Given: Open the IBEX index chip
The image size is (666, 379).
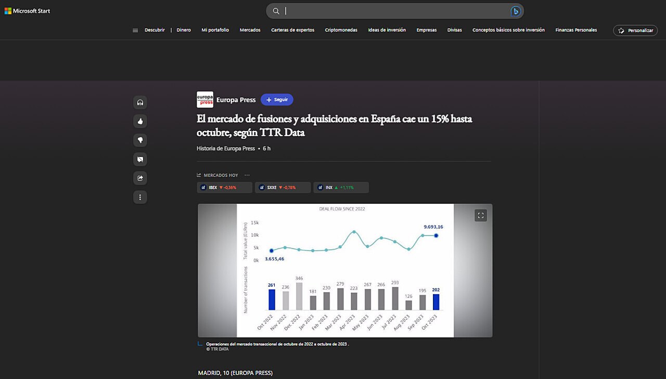Looking at the screenshot, I should click(x=224, y=188).
